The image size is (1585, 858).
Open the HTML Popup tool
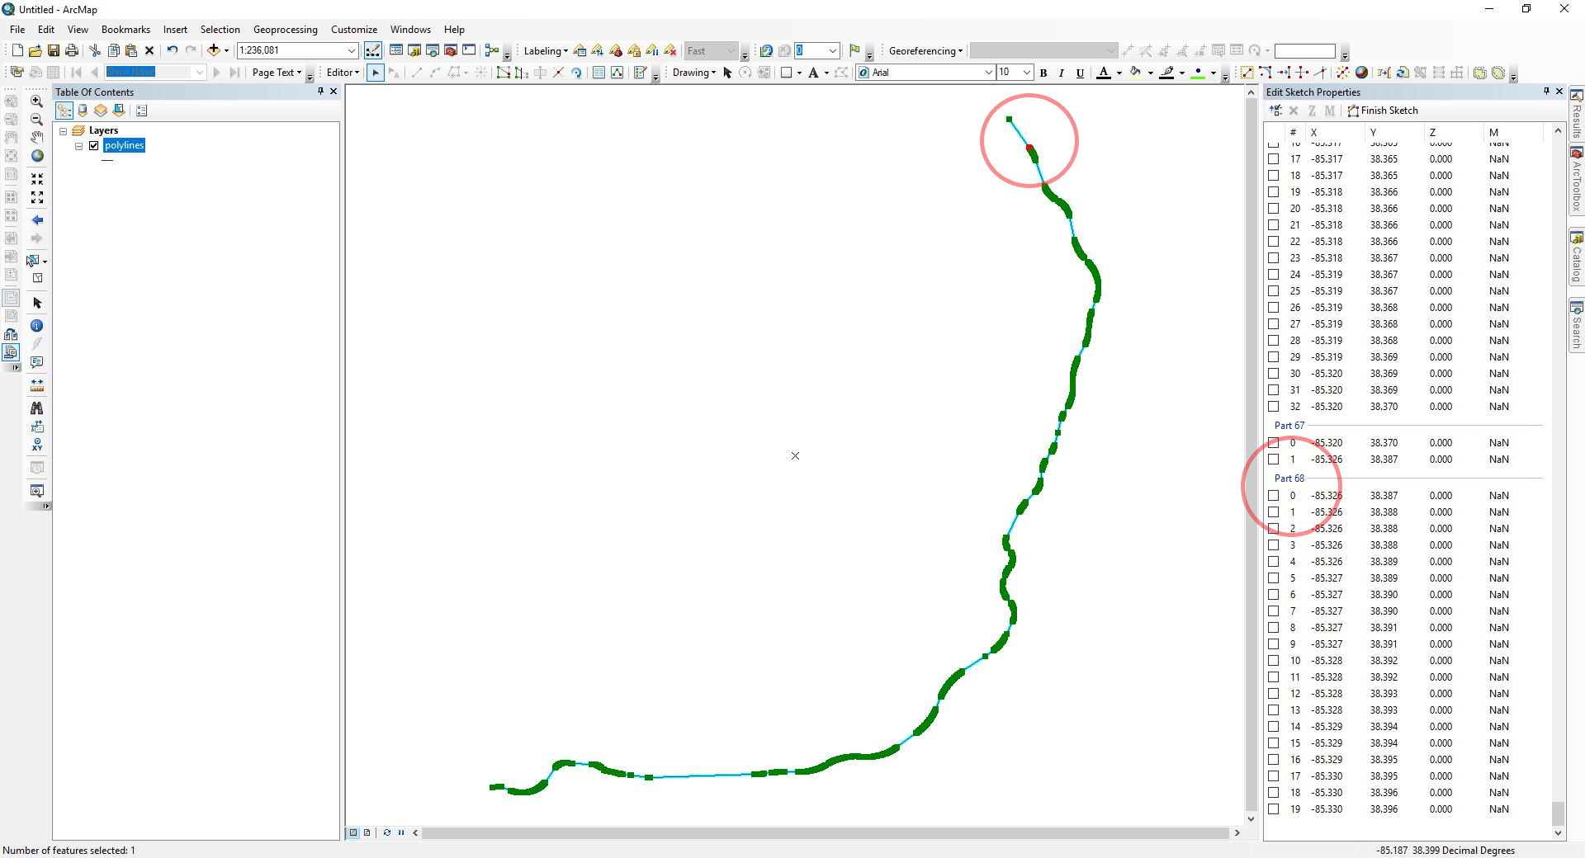pos(37,362)
